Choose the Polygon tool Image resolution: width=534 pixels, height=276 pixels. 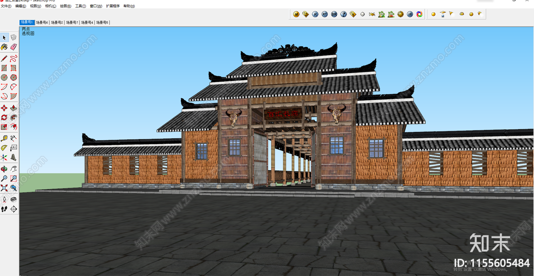13,77
